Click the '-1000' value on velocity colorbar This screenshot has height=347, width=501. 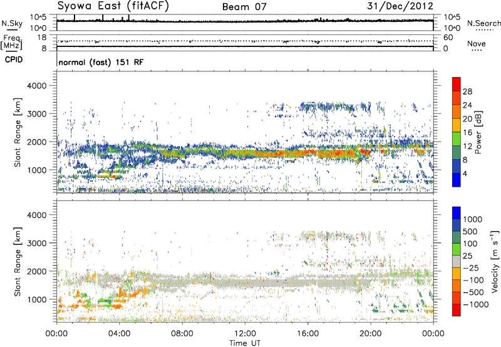click(x=476, y=304)
